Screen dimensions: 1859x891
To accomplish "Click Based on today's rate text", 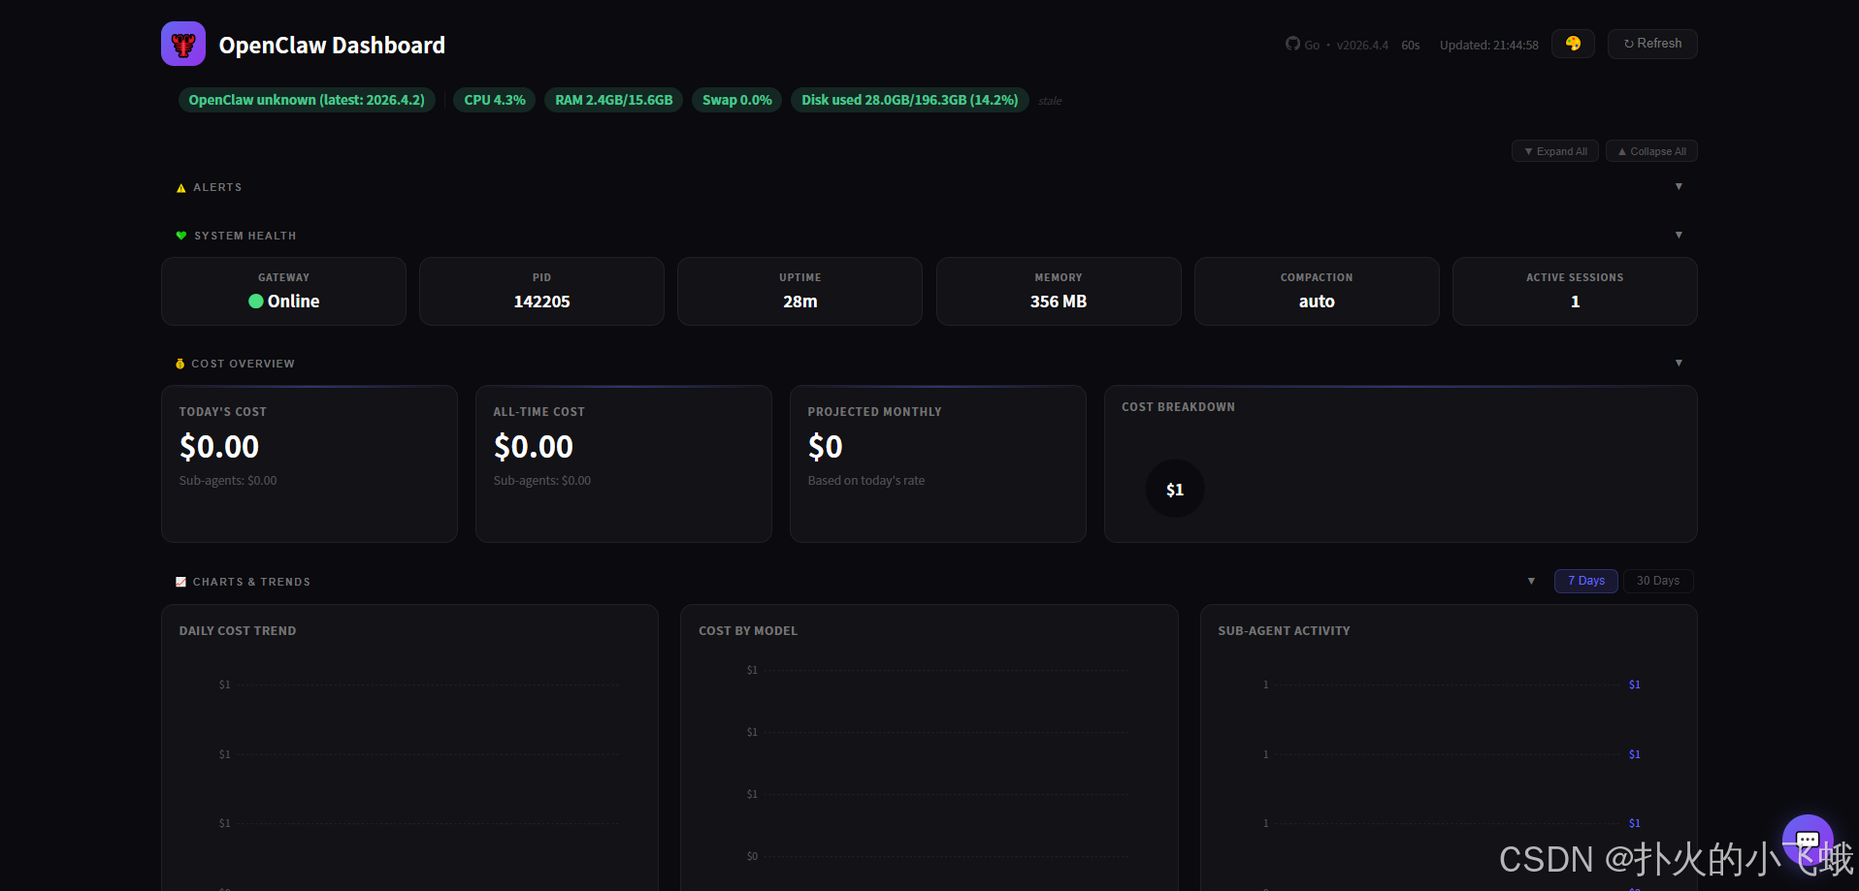I will 866,481.
